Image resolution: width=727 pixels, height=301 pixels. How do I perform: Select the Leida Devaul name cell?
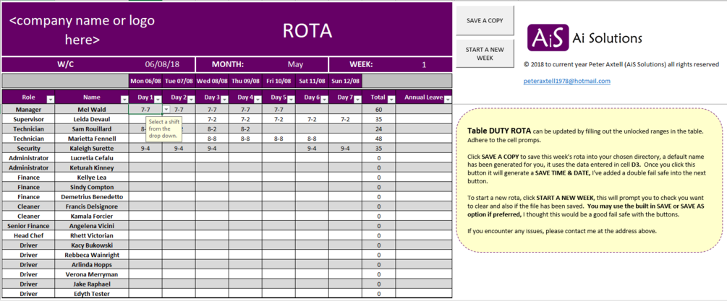[92, 119]
